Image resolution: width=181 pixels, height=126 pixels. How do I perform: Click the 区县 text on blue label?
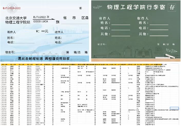[85, 18]
